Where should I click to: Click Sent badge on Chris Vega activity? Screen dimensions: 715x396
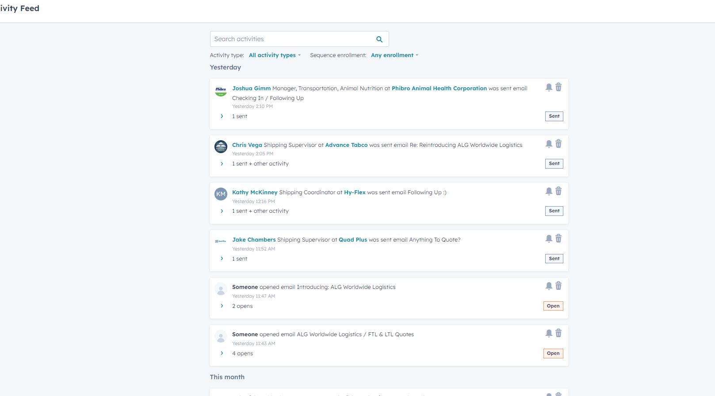(554, 164)
